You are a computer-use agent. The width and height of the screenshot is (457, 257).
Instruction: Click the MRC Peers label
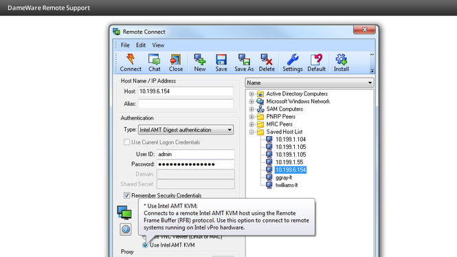[x=279, y=124]
